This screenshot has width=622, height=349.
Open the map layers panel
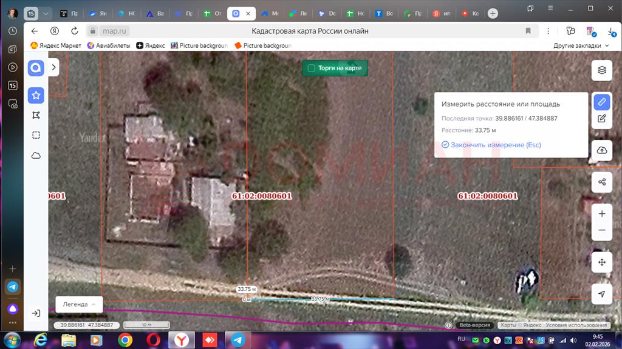click(x=601, y=70)
